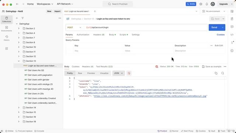The height and width of the screenshot is (133, 236).
Task: Switch response view to Raw
Action: coord(80,73)
